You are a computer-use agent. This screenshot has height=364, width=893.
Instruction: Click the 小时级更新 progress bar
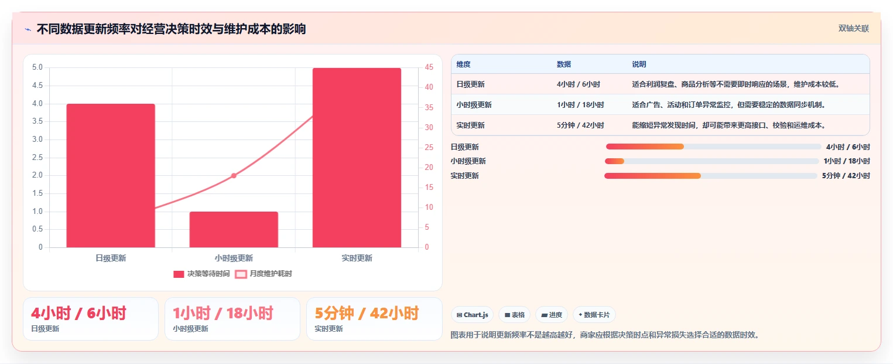711,161
